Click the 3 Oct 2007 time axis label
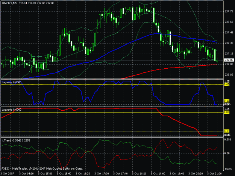This screenshot has width=235, height=176. click(7, 174)
